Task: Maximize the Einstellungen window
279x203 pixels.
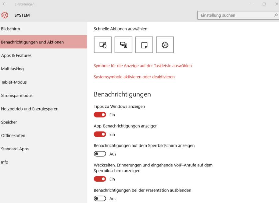Action: point(264,4)
